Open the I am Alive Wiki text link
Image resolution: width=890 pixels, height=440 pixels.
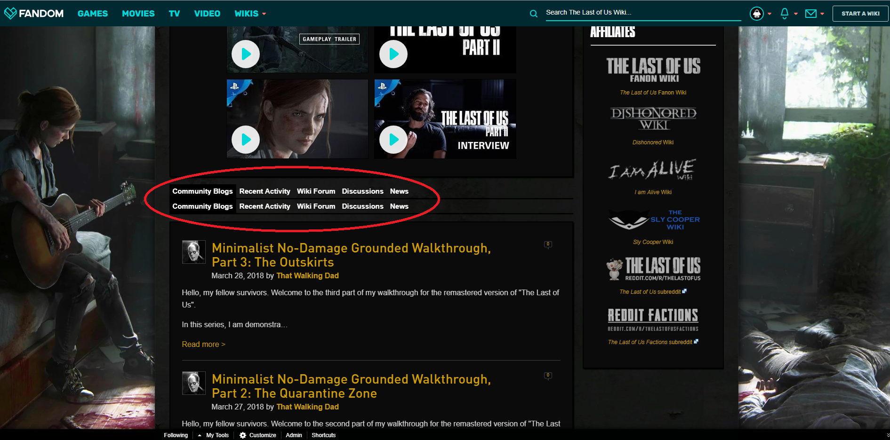click(x=653, y=192)
